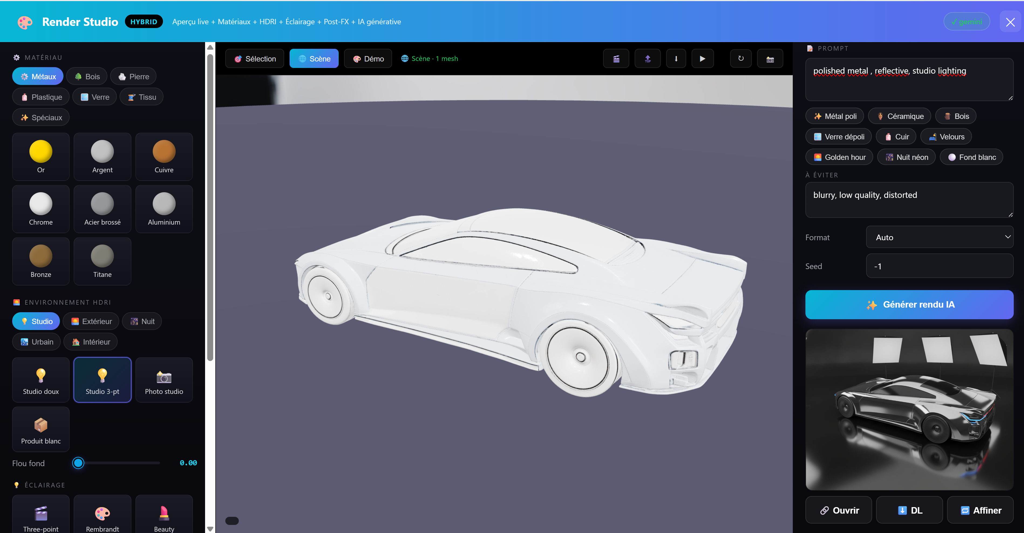Select the Extérieur HDRI category
The height and width of the screenshot is (533, 1024).
tap(91, 321)
